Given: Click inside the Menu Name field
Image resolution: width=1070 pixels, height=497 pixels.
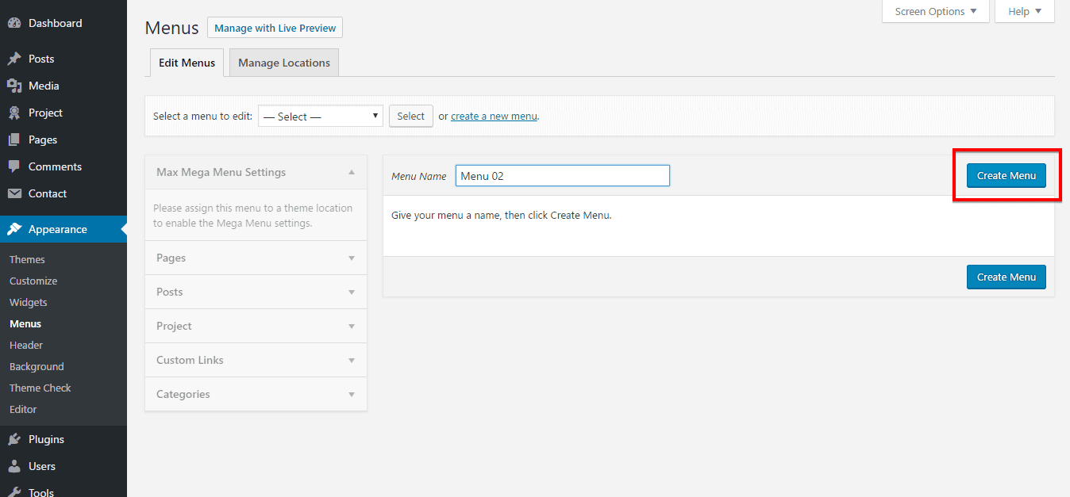Looking at the screenshot, I should pyautogui.click(x=562, y=175).
